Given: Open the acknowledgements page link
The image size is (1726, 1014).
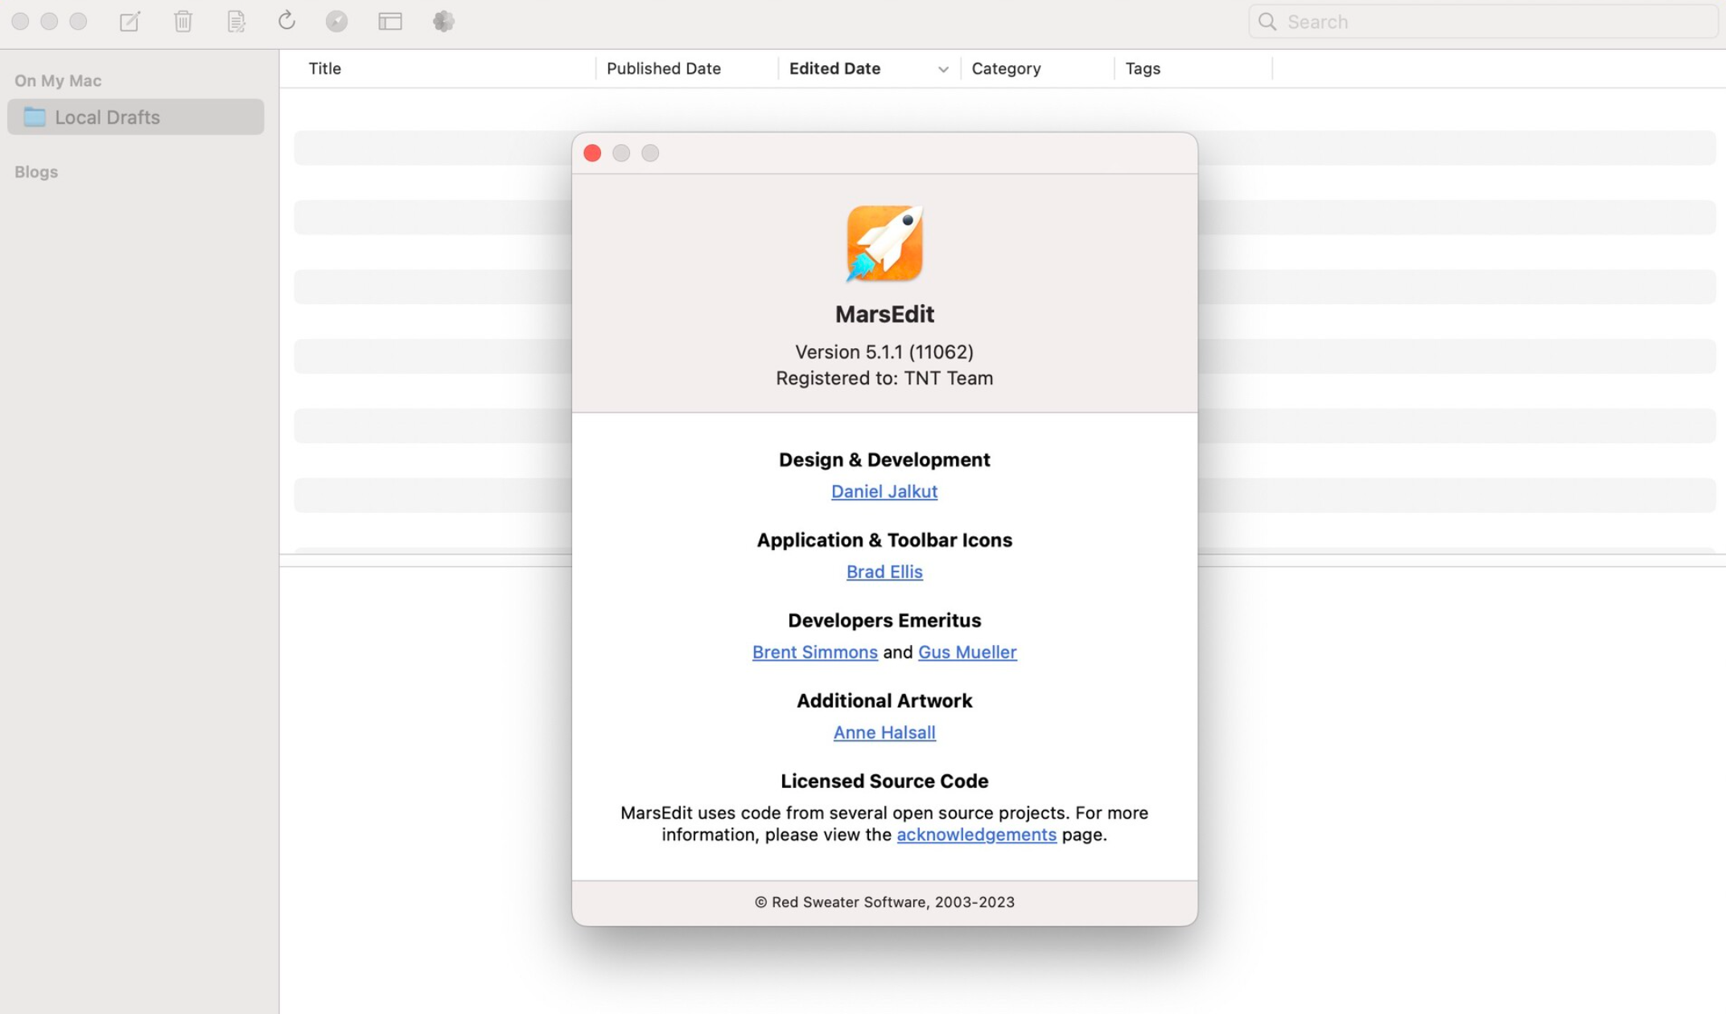Looking at the screenshot, I should coord(976,835).
